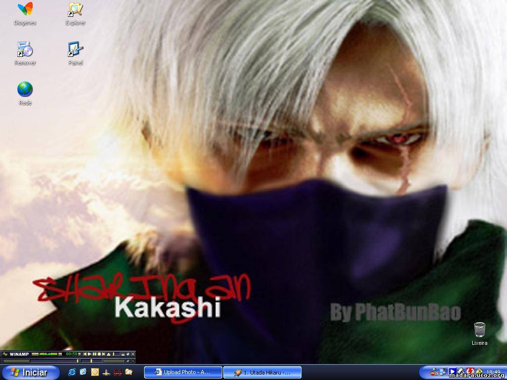Click the Winamp logo menu icon
507x380 pixels.
[x=5, y=354]
